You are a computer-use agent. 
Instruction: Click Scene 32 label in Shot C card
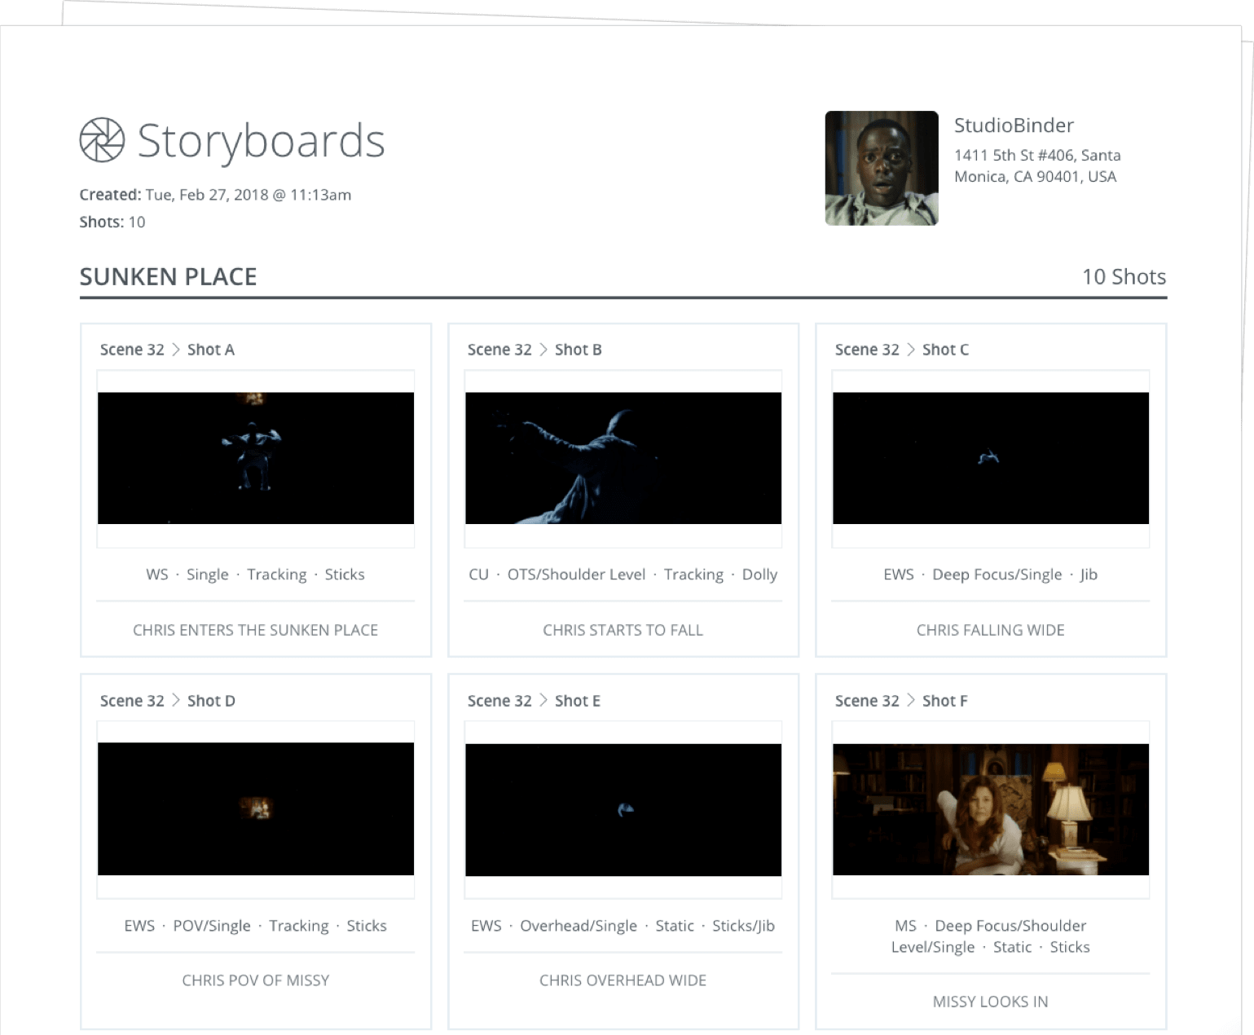[x=867, y=350]
